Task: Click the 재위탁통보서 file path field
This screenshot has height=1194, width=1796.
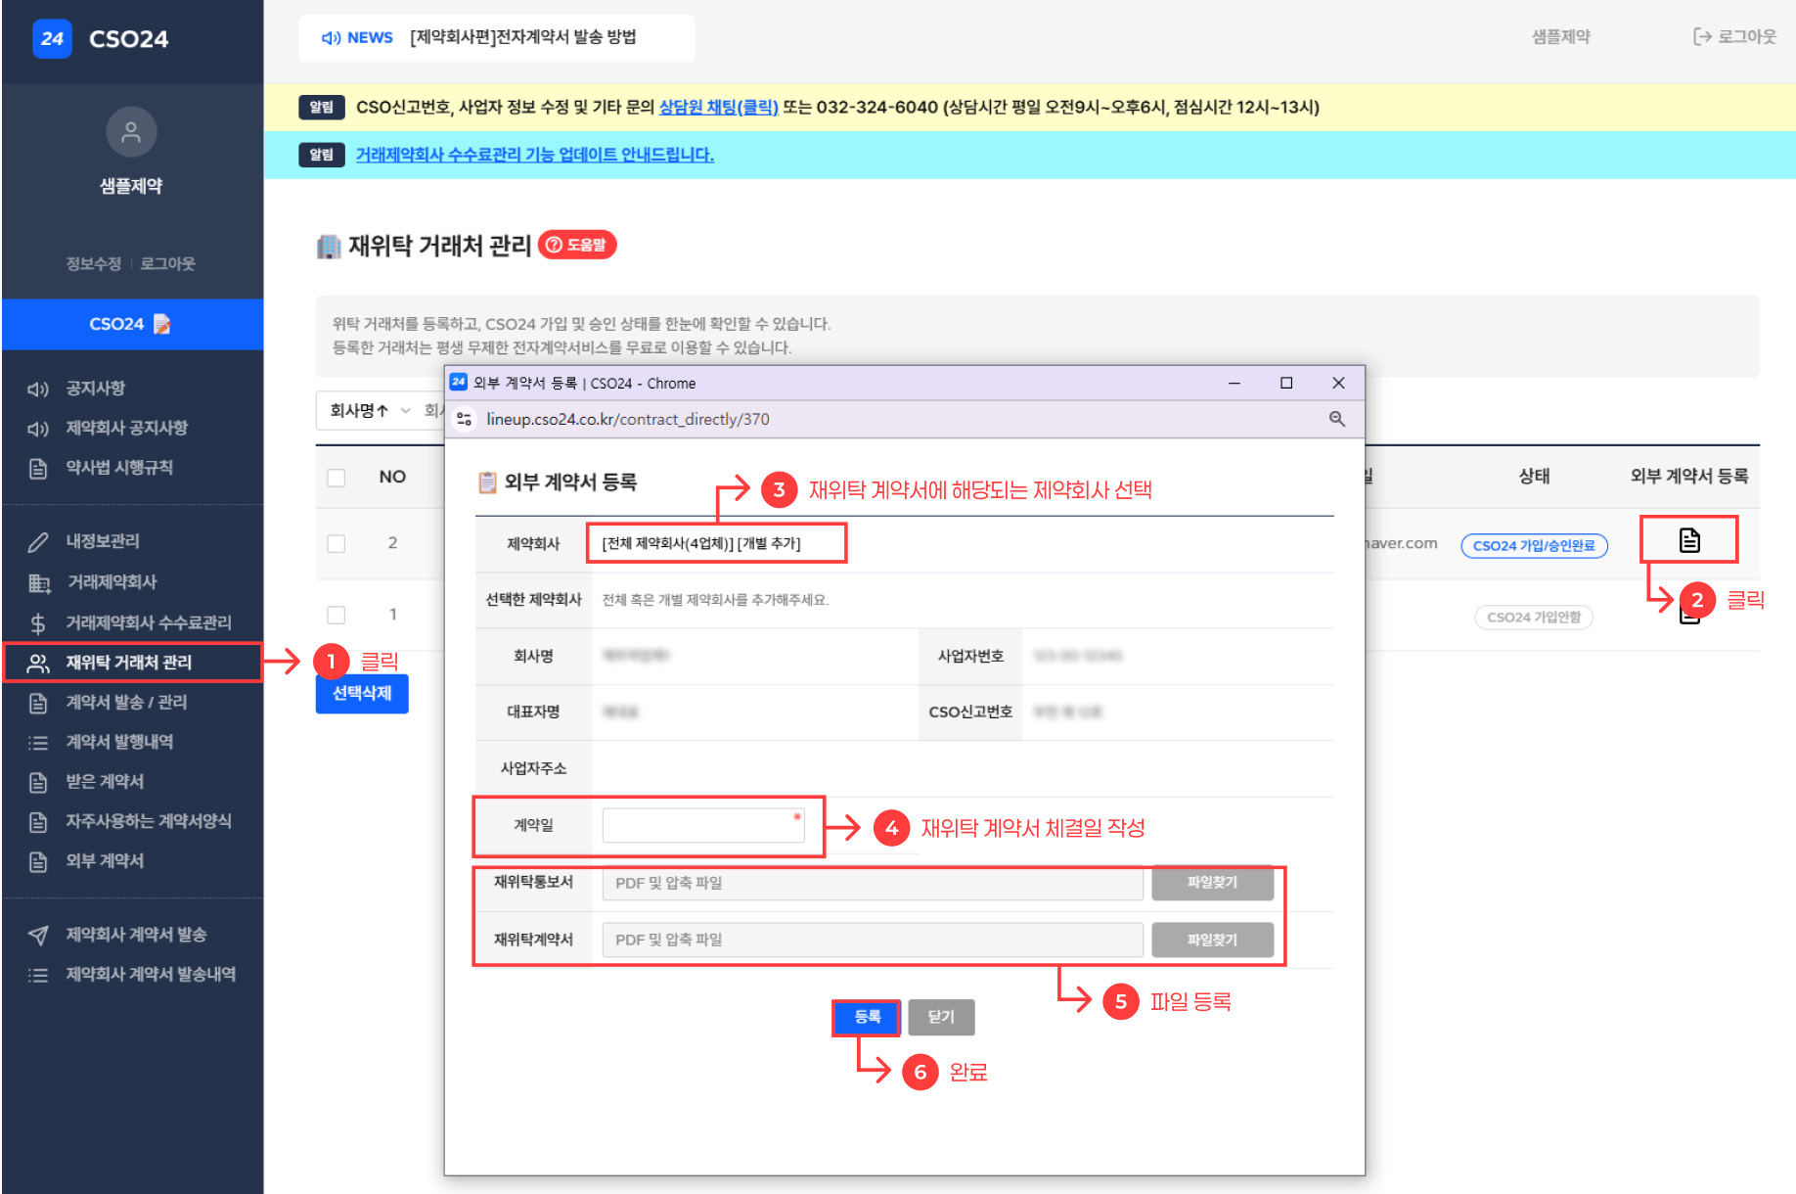Action: pos(873,883)
